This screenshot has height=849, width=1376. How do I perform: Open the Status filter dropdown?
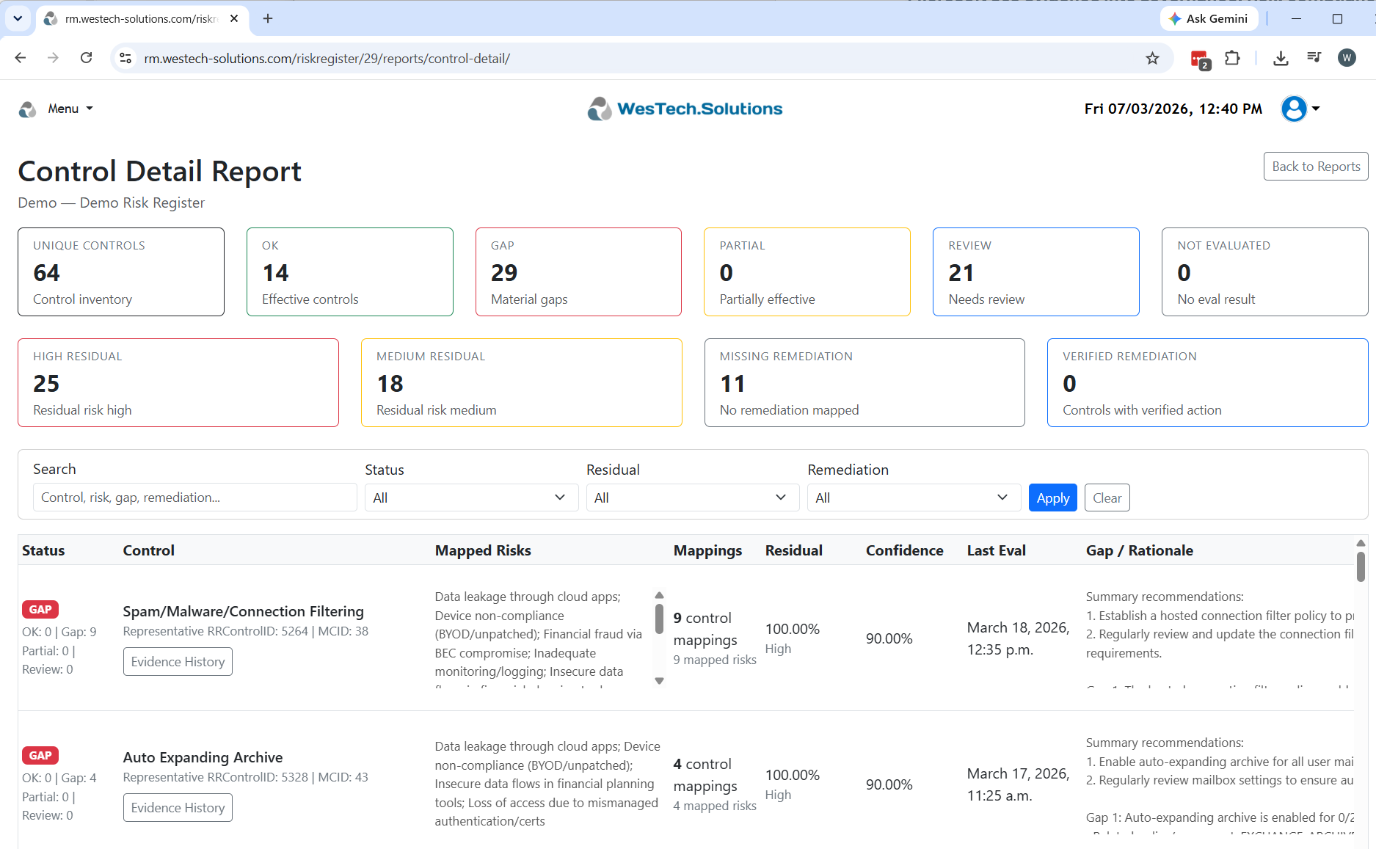coord(471,498)
